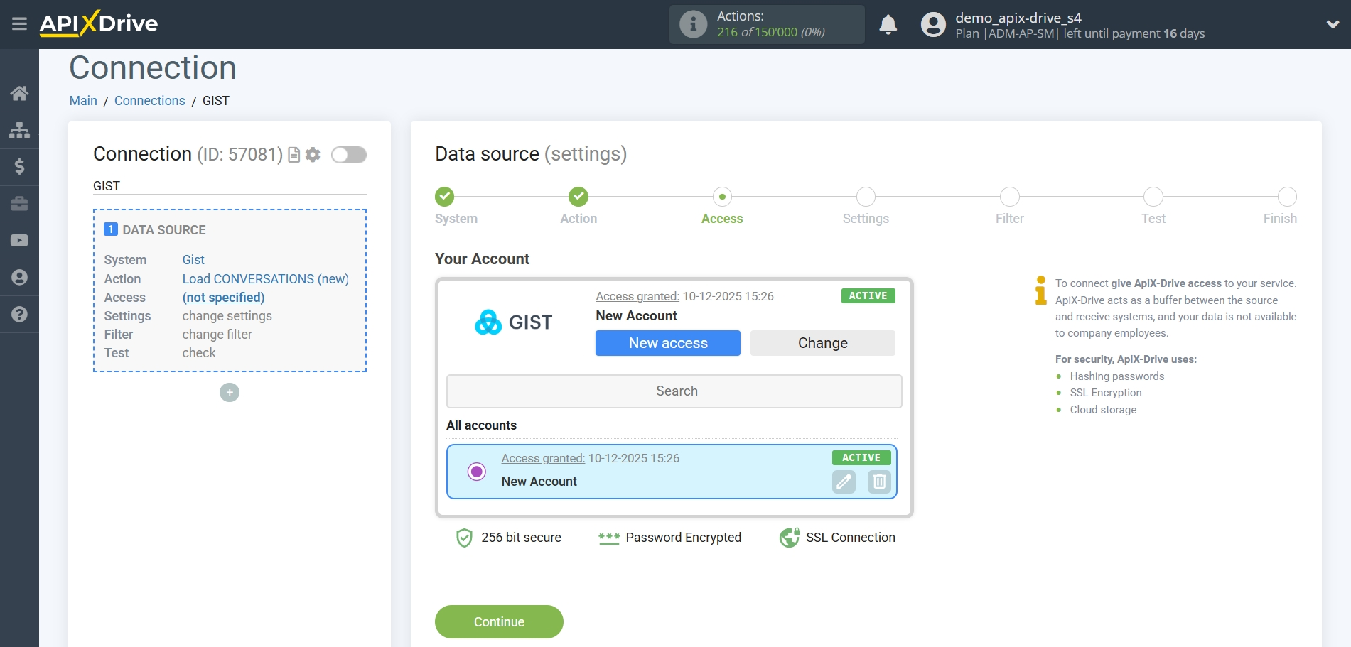1351x647 pixels.
Task: Open the Main breadcrumb link
Action: pyautogui.click(x=83, y=100)
